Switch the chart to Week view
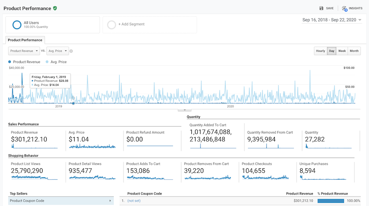 (x=342, y=51)
